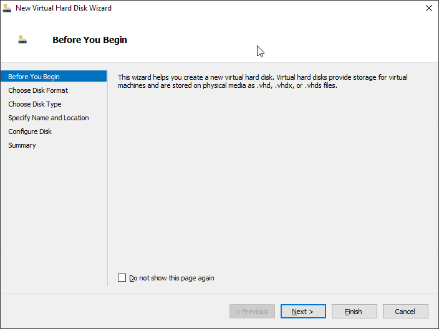This screenshot has height=329, width=439.
Task: Click the greyed-out Previous button
Action: pos(253,312)
